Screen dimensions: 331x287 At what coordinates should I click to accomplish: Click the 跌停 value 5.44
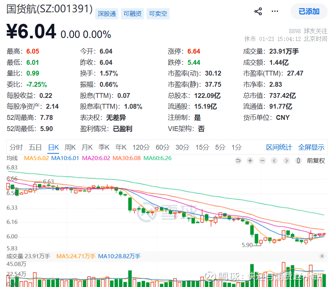194,63
